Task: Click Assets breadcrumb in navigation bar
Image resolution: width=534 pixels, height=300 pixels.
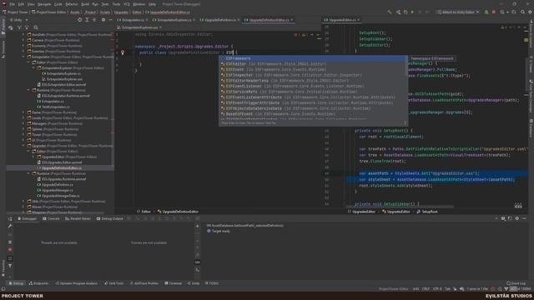Action: point(74,12)
